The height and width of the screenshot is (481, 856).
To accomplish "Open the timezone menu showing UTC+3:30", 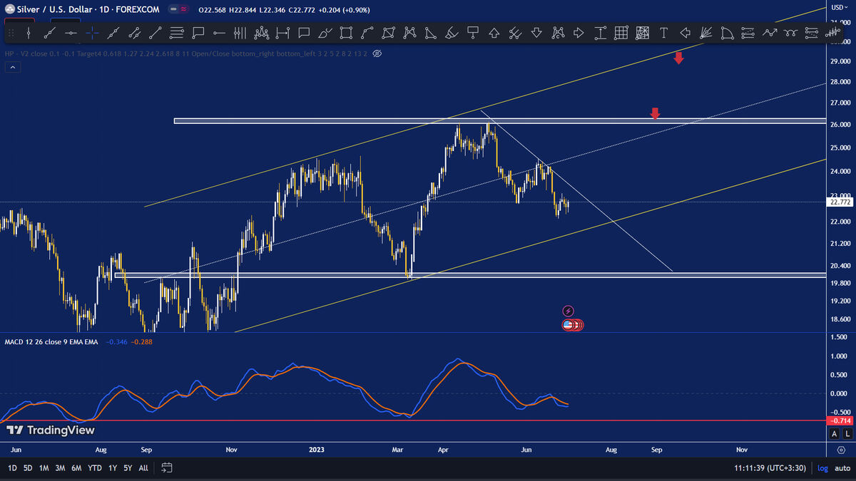I will pyautogui.click(x=770, y=468).
